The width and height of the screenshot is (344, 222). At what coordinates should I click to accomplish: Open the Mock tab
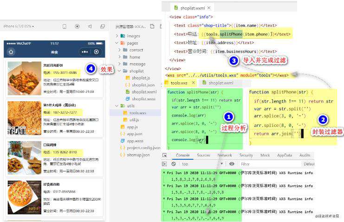tap(265, 155)
